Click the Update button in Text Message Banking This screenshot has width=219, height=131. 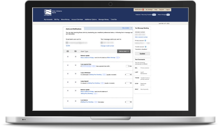(x=142, y=54)
